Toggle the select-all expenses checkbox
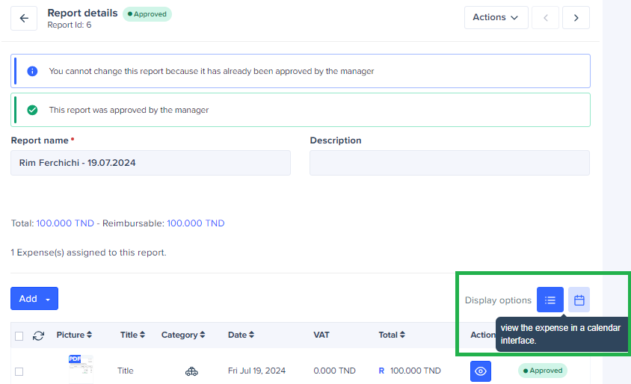 pyautogui.click(x=19, y=335)
